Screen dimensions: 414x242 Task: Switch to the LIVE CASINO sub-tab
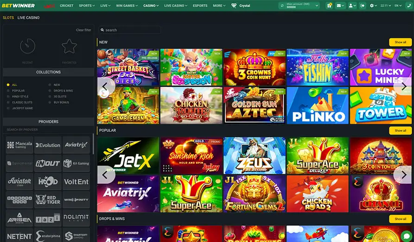click(x=29, y=18)
